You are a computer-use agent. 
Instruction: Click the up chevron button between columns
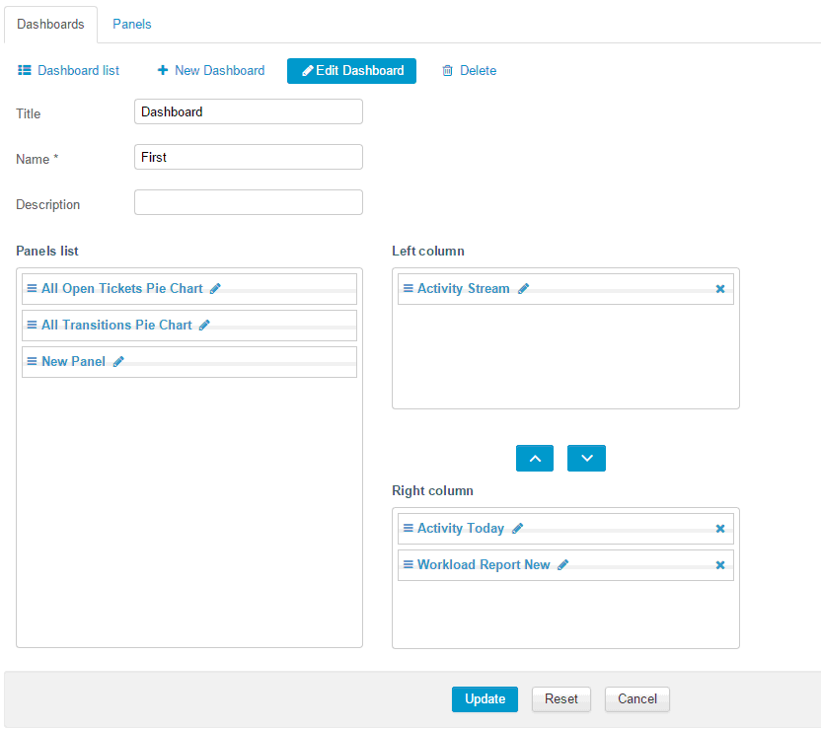point(535,459)
